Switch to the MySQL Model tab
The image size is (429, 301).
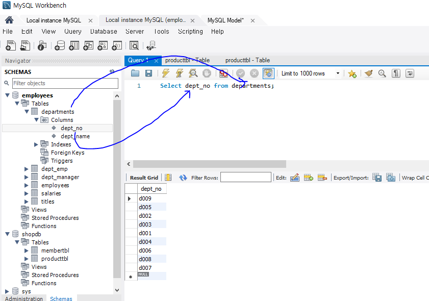(225, 20)
